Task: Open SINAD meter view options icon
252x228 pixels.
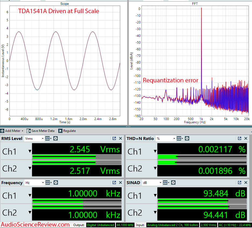Action: pyautogui.click(x=166, y=183)
